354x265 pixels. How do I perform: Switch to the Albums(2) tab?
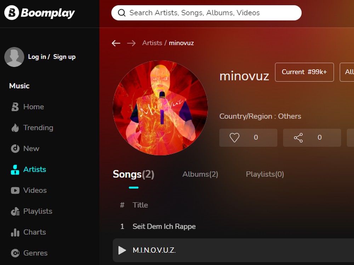tap(200, 174)
